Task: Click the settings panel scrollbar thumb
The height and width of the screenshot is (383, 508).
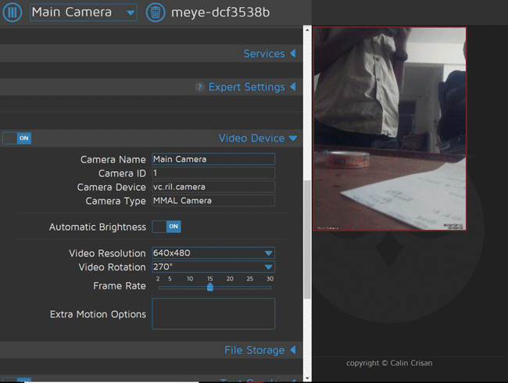Action: click(x=307, y=239)
